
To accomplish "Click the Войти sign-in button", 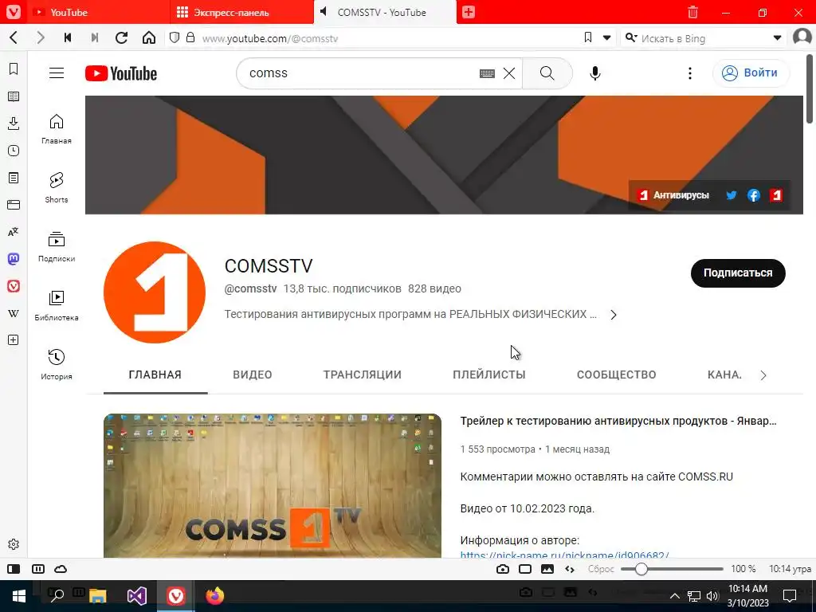I will 751,73.
